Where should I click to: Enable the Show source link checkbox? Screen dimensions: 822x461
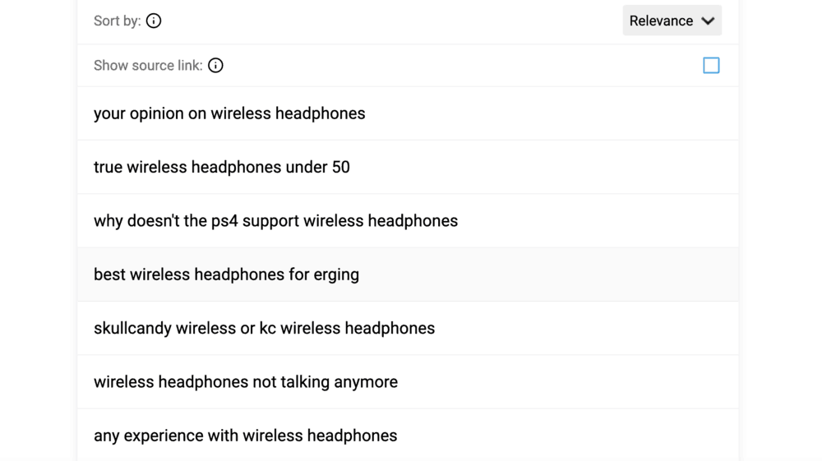pos(711,66)
